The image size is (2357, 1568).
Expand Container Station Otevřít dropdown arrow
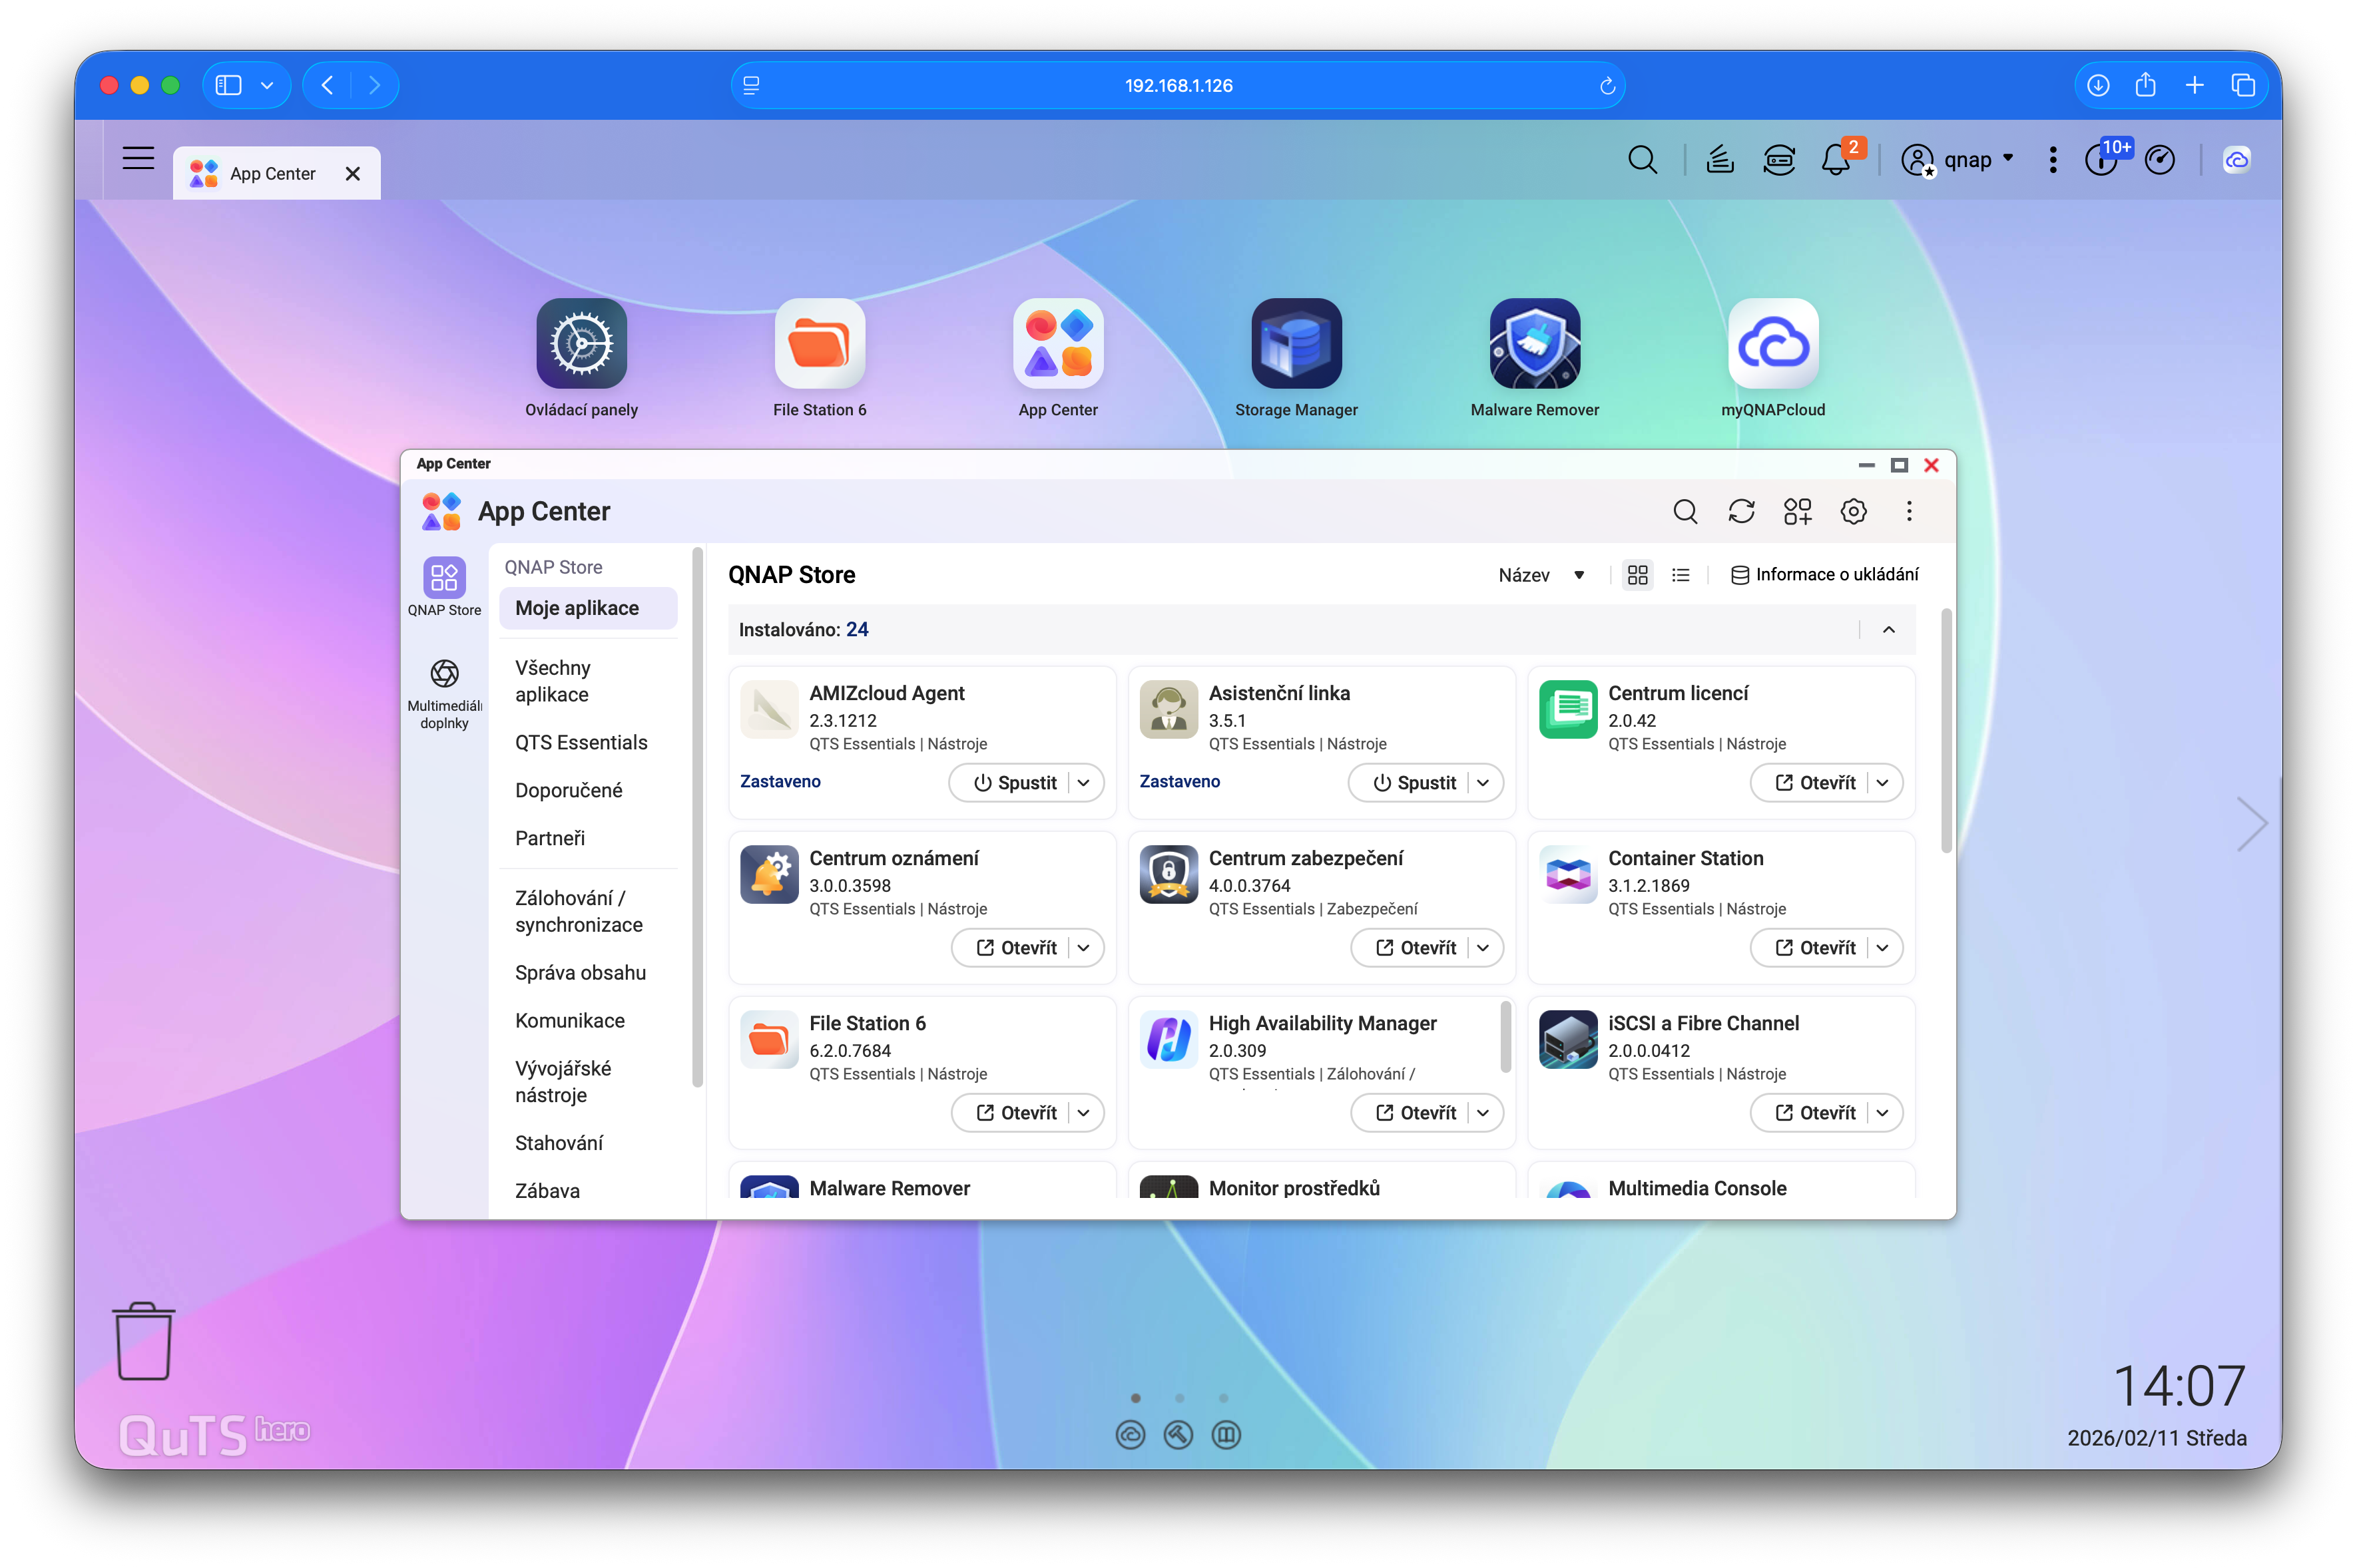1883,948
